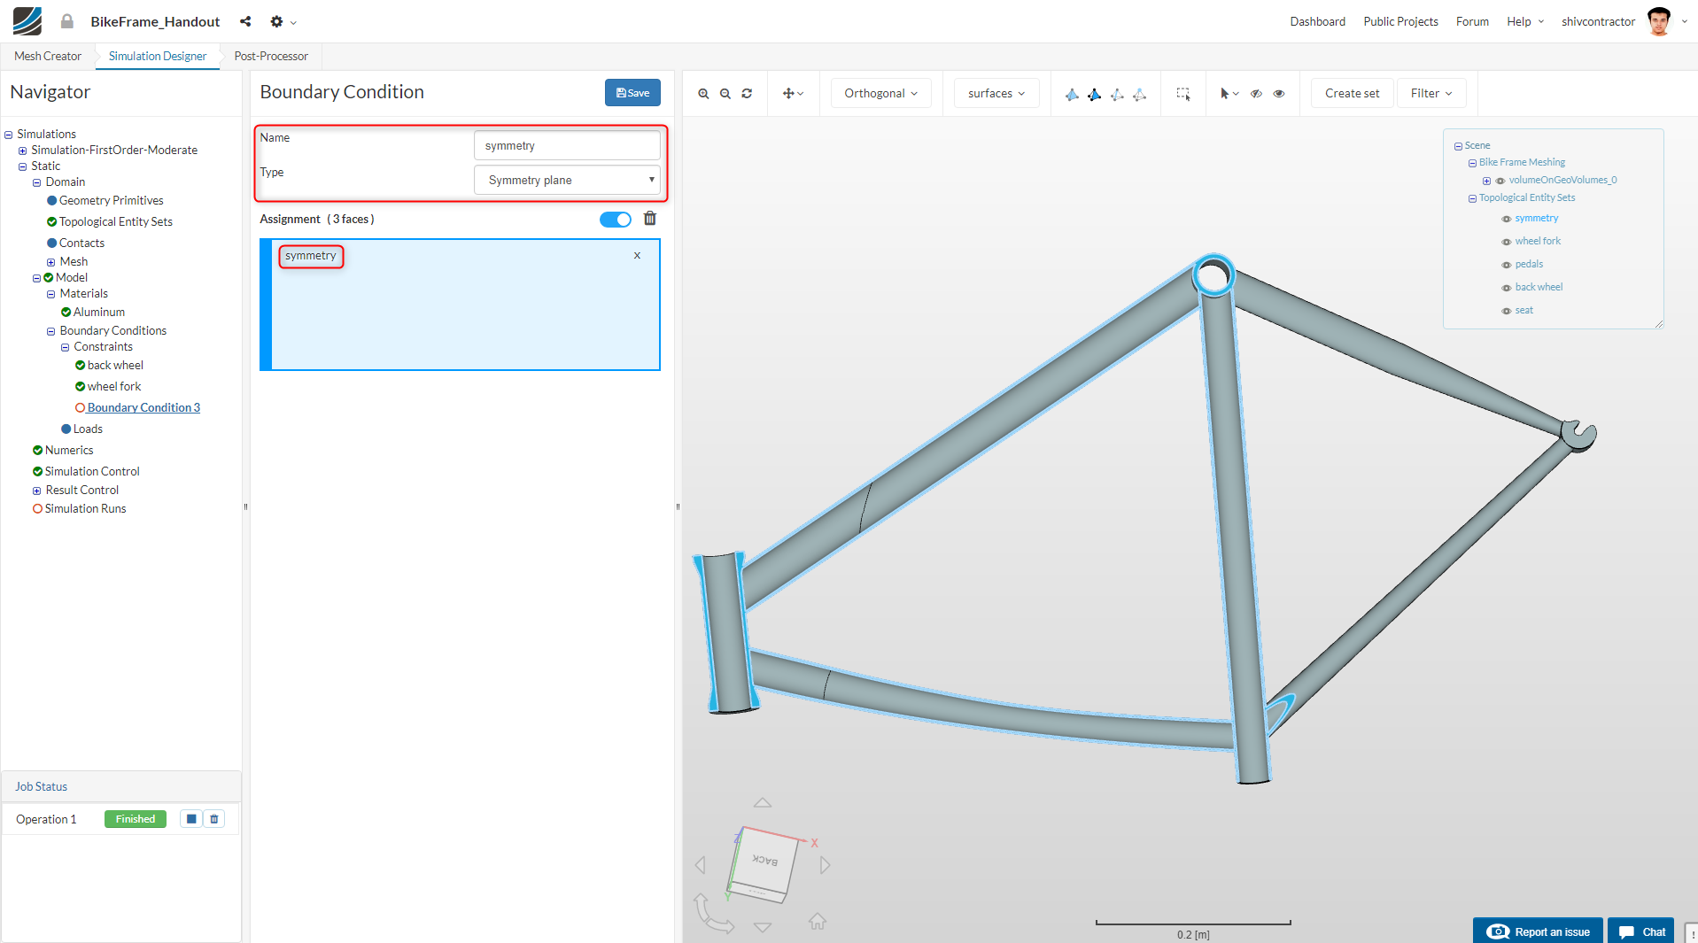The image size is (1698, 943).
Task: Expand the Result Control node
Action: click(x=37, y=491)
